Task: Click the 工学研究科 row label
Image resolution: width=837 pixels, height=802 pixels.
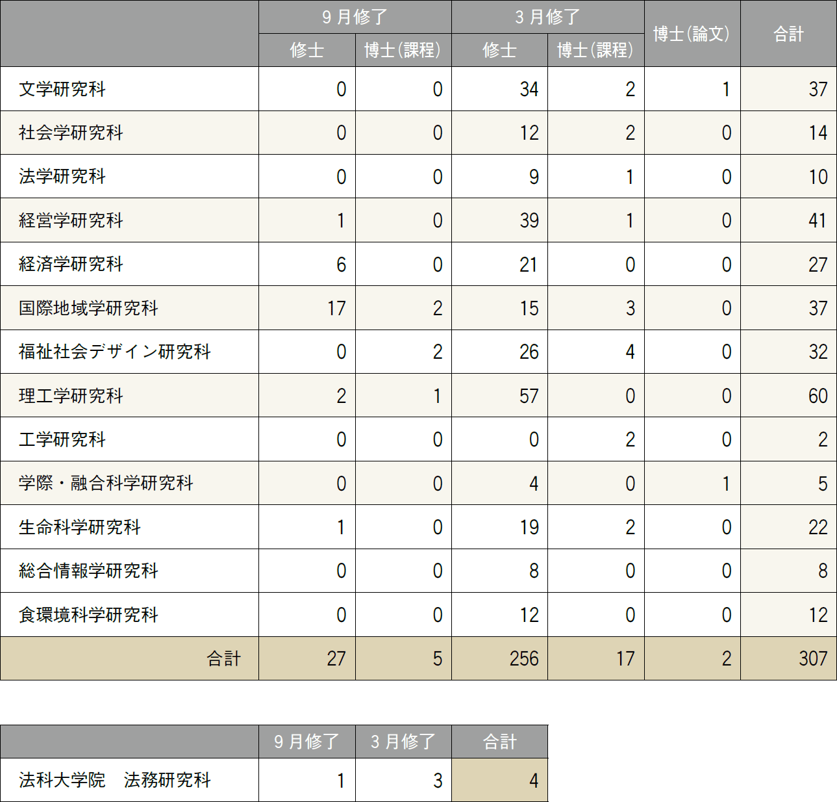Action: coord(62,439)
